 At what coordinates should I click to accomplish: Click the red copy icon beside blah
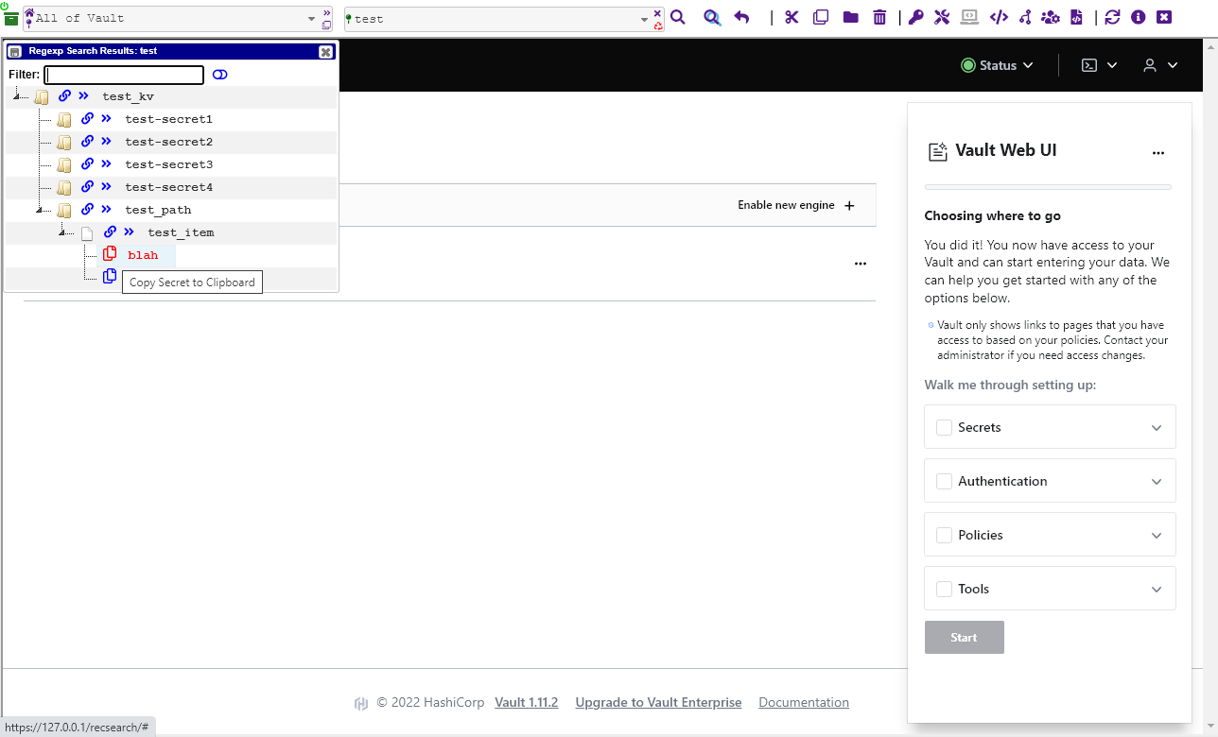click(x=110, y=254)
